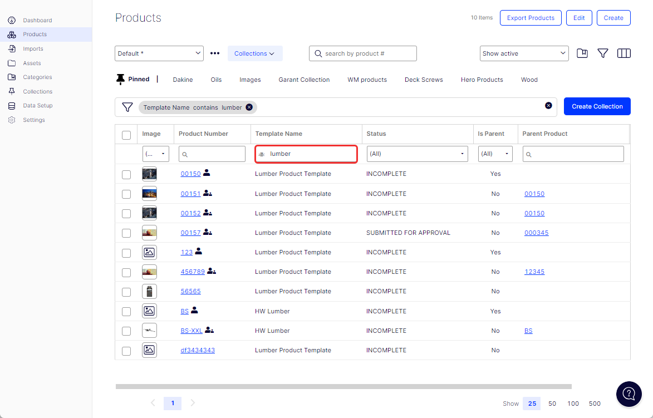Image resolution: width=653 pixels, height=418 pixels.
Task: Select the Deck Screws collection
Action: [x=424, y=79]
